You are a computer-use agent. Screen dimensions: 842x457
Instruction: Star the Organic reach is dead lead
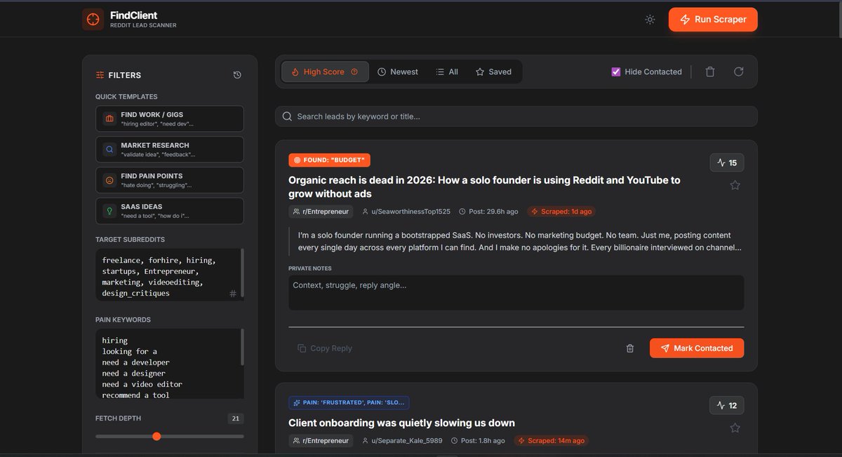tap(735, 185)
